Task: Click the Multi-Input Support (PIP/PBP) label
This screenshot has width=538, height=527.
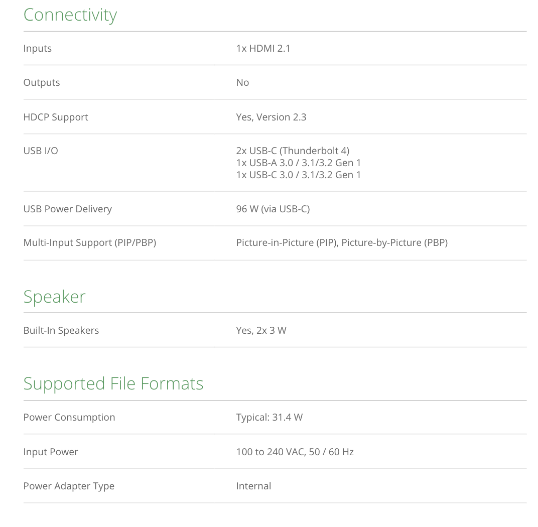Action: point(90,243)
